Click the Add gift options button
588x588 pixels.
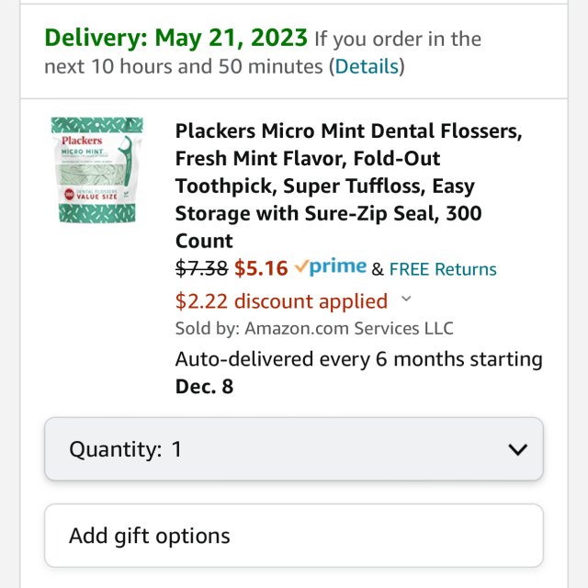[x=294, y=536]
